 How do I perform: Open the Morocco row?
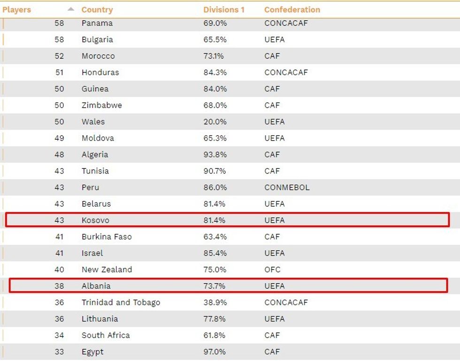pos(230,56)
